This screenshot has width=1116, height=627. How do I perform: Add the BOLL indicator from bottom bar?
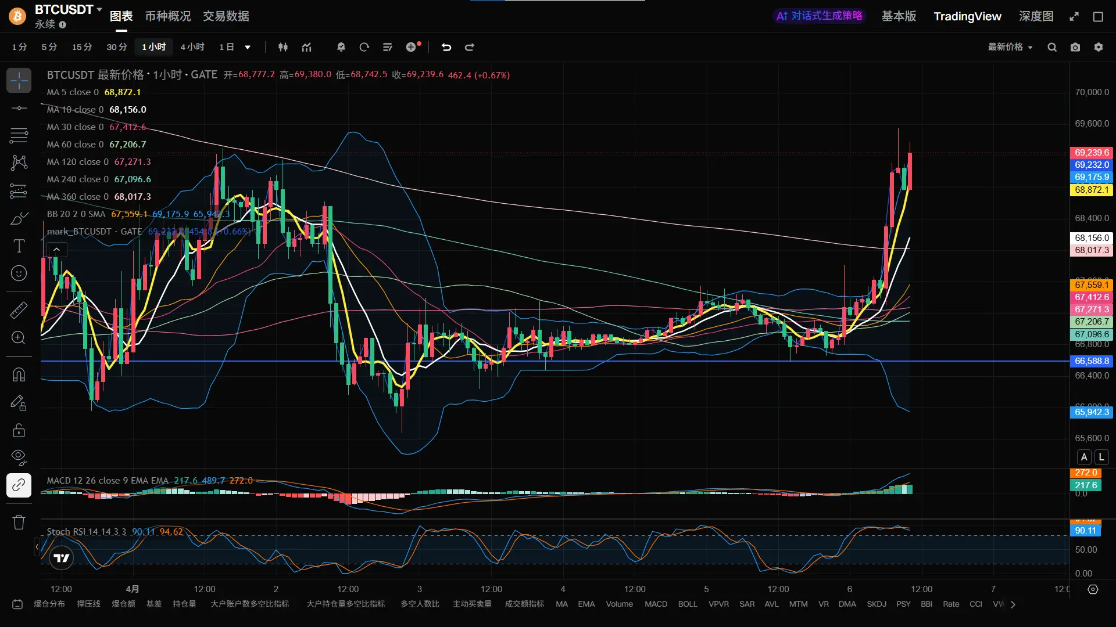(687, 604)
